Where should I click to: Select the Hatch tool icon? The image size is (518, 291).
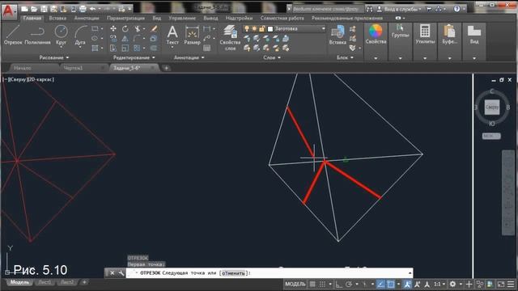click(x=95, y=48)
